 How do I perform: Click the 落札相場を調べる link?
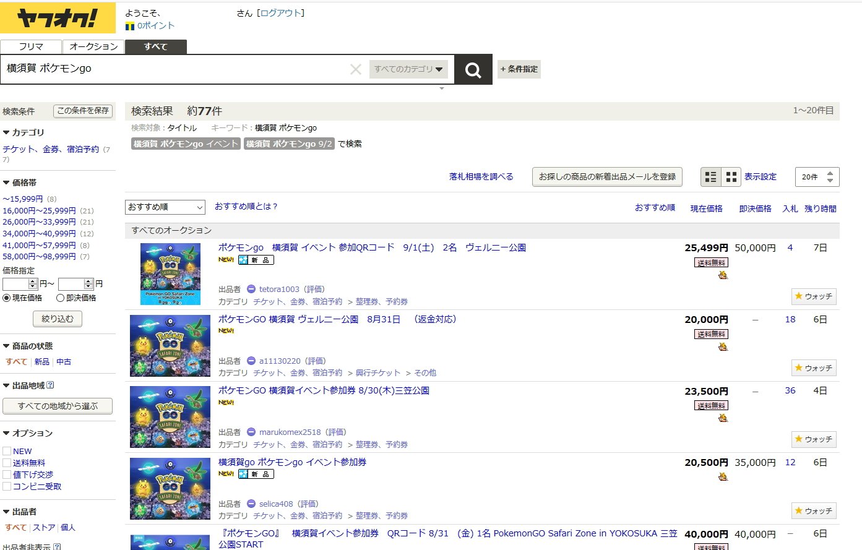[481, 176]
